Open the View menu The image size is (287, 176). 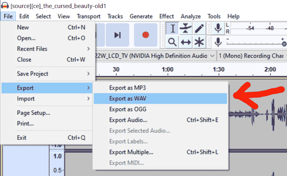pos(64,16)
